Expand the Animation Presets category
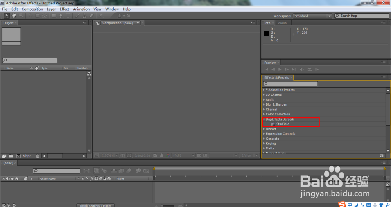 [x=264, y=90]
